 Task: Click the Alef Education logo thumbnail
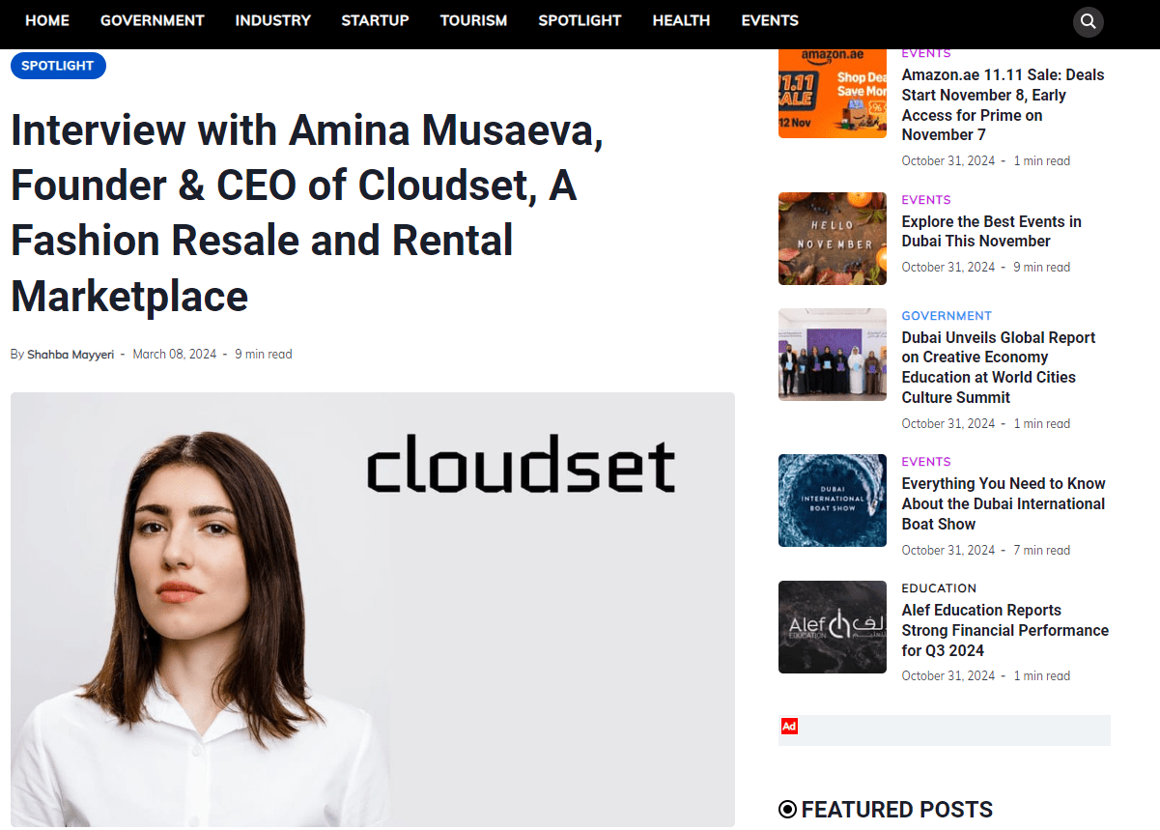[833, 627]
